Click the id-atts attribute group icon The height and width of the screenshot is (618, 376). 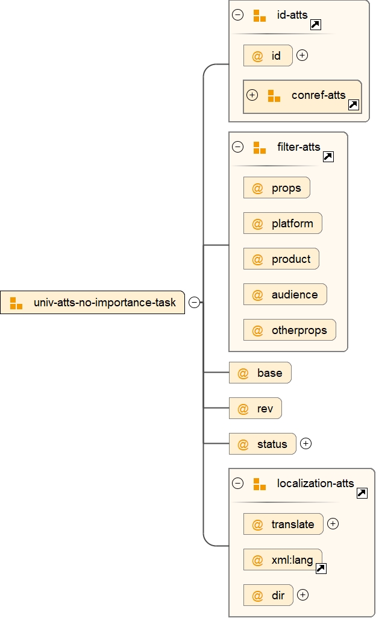click(x=260, y=16)
